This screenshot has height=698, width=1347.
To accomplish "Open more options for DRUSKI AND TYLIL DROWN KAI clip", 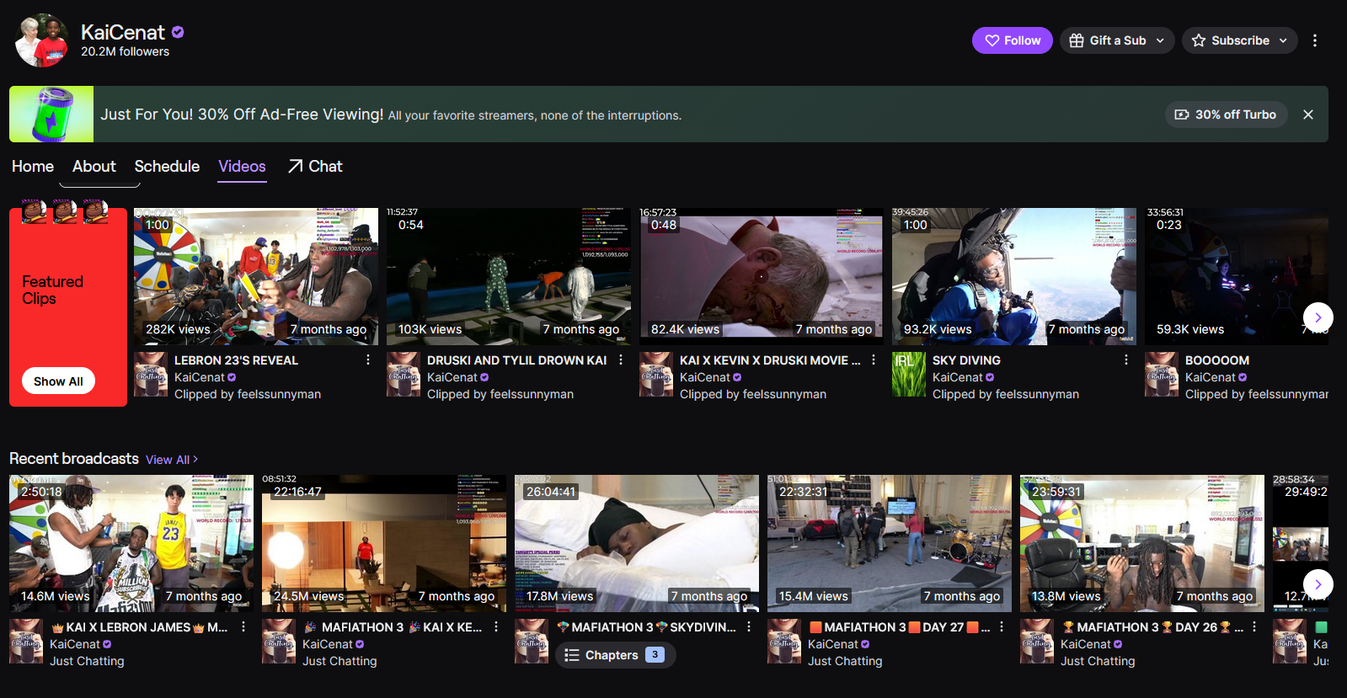I will (621, 360).
